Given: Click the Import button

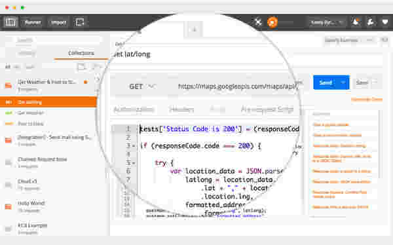Looking at the screenshot, I should [x=58, y=22].
